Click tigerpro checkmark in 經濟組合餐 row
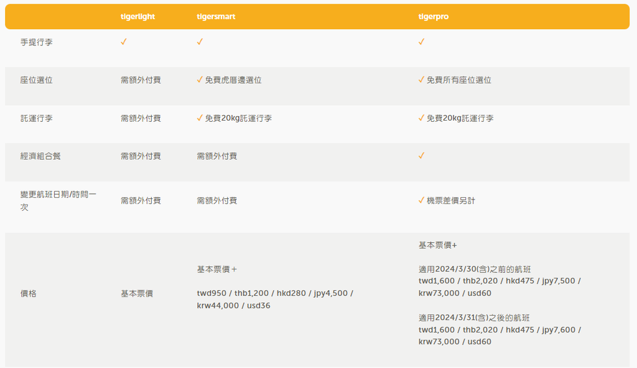The width and height of the screenshot is (637, 368). point(421,155)
